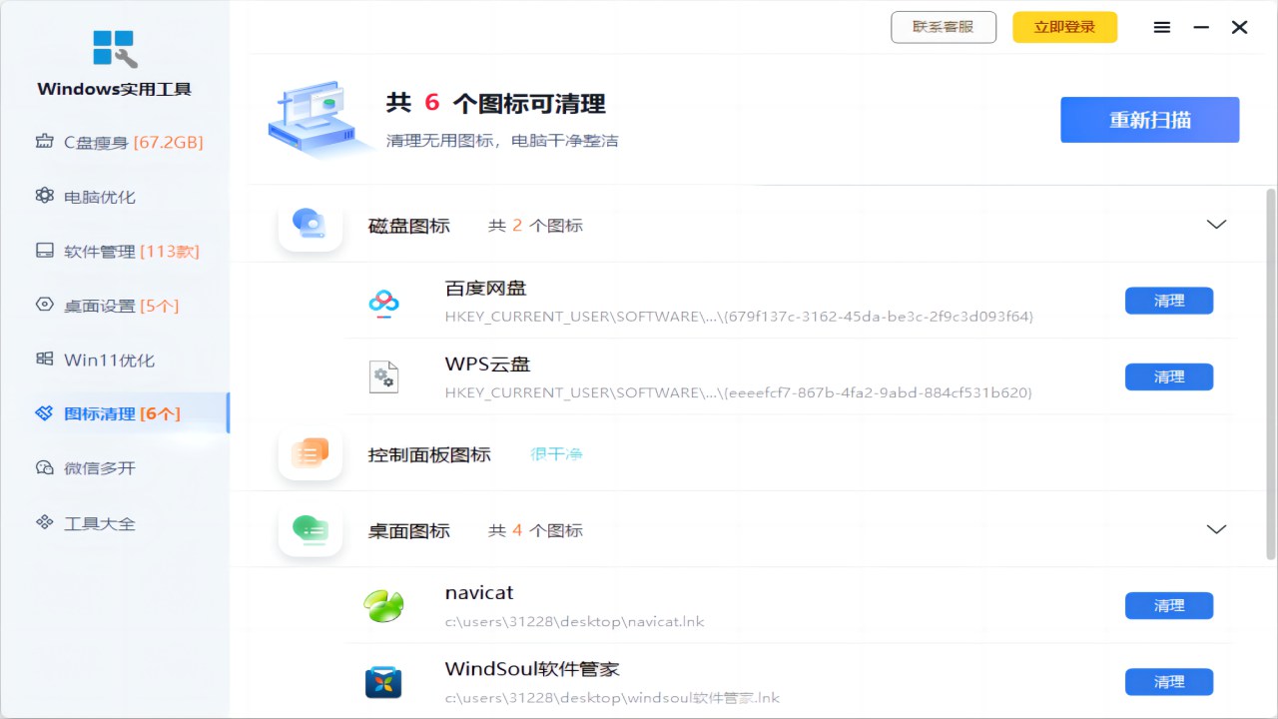The width and height of the screenshot is (1278, 719).
Task: Click the 百度网盘 app icon
Action: coord(383,302)
